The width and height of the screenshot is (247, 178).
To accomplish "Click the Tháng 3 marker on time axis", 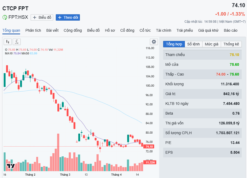I will [x=65, y=175].
